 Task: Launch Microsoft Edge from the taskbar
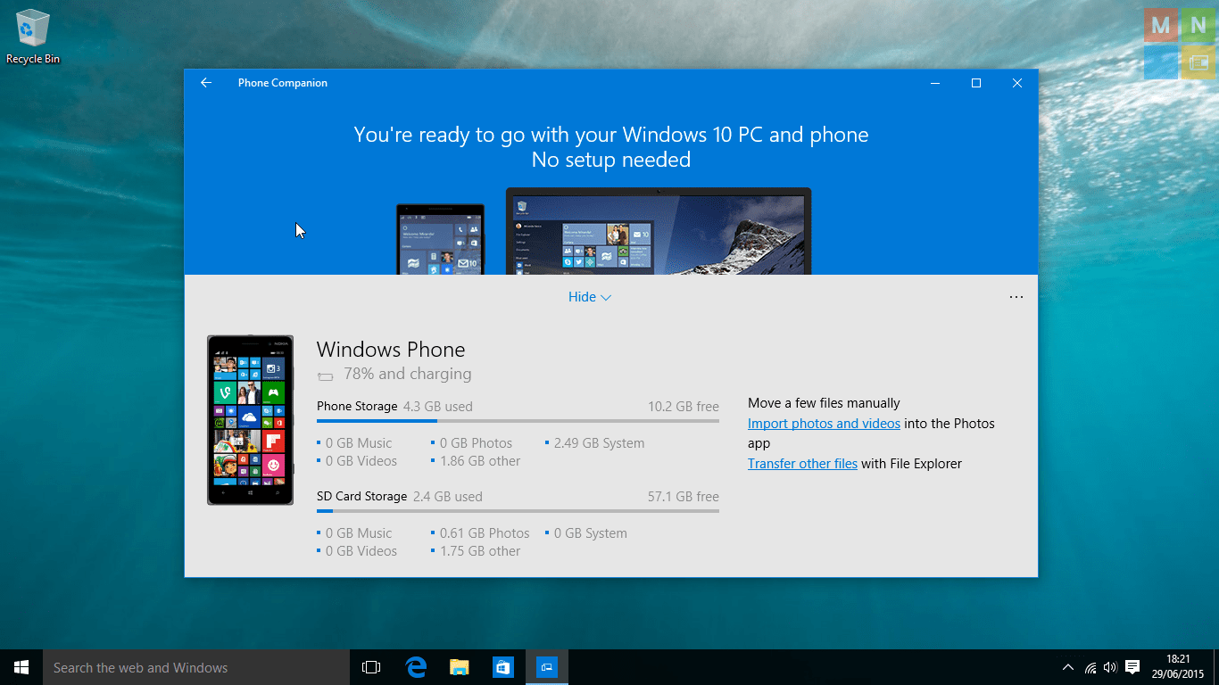click(x=416, y=667)
